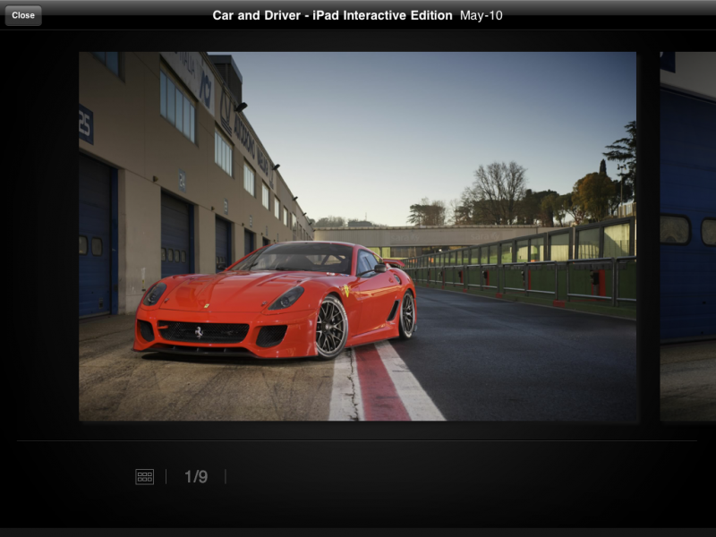Tap the 1/9 photo counter
The height and width of the screenshot is (537, 716).
click(196, 477)
